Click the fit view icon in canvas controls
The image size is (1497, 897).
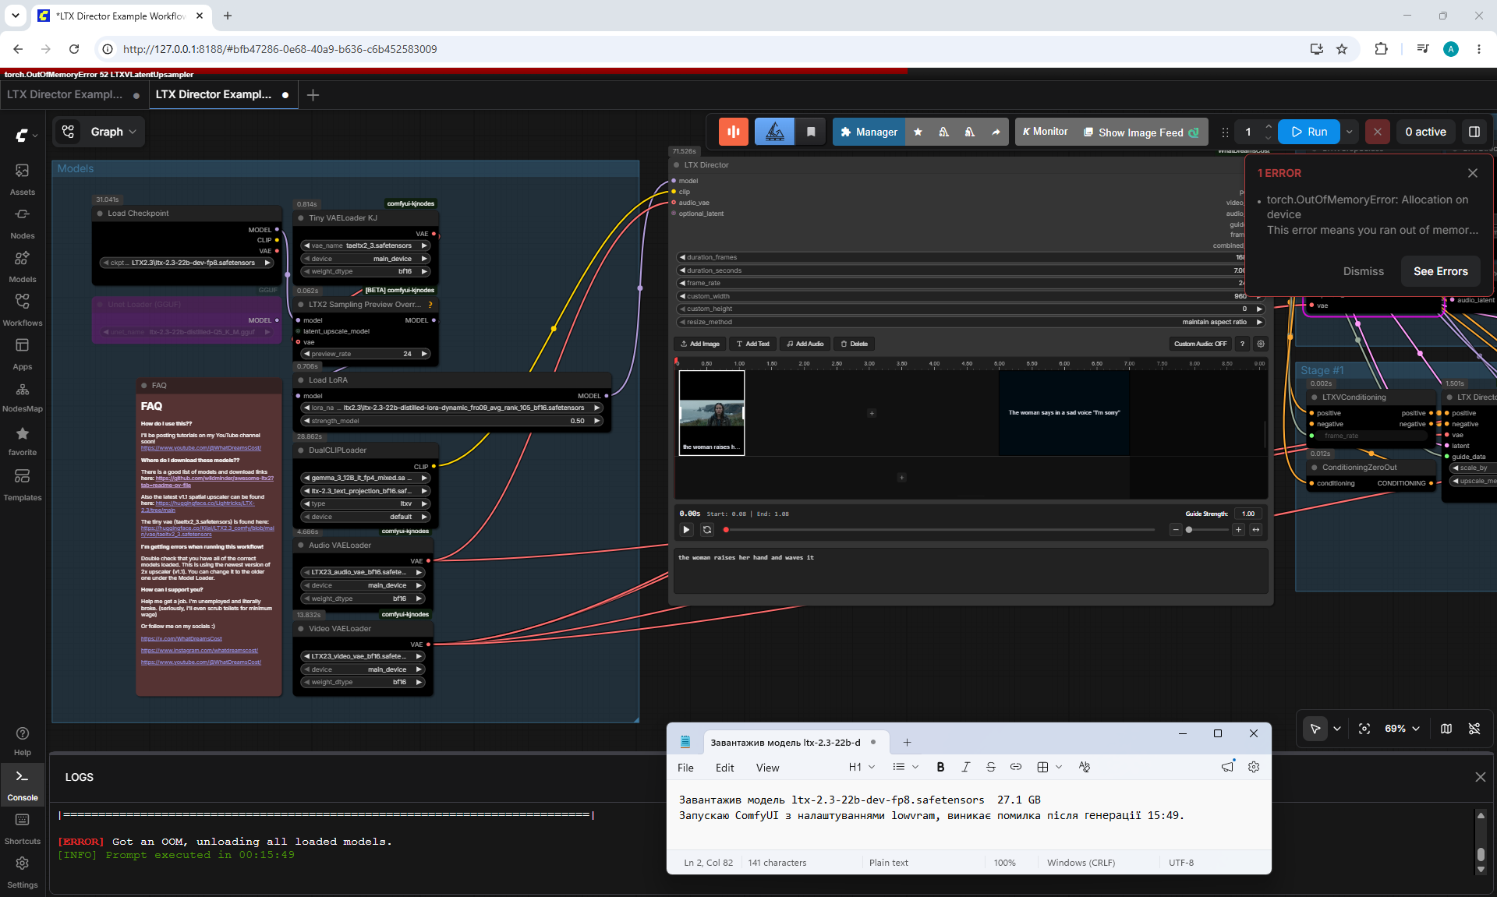1364,729
